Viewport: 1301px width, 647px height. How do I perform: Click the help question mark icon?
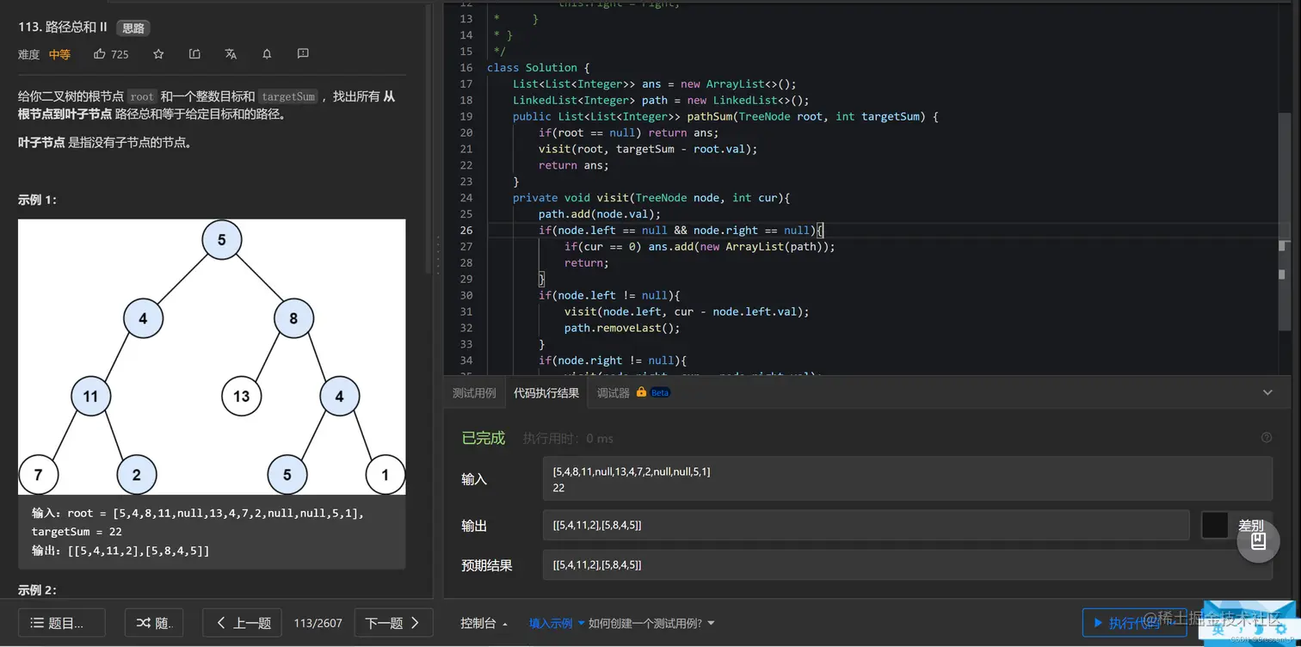point(1266,438)
